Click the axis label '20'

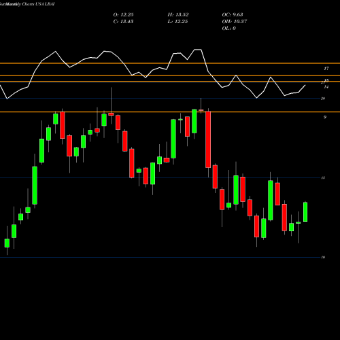tap(323, 99)
